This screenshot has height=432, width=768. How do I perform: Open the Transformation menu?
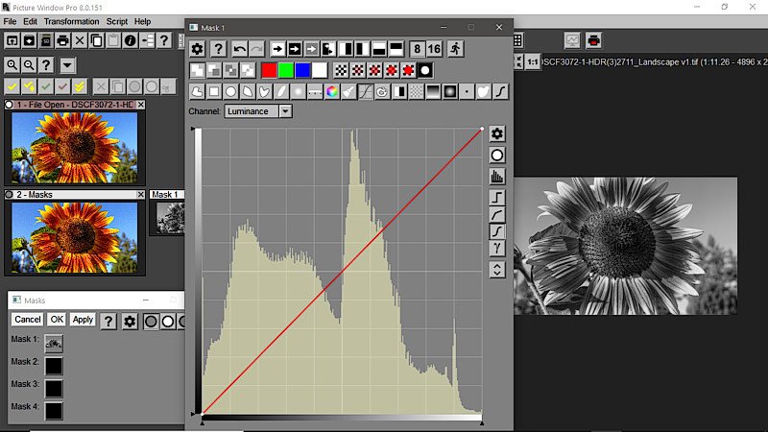(x=71, y=21)
